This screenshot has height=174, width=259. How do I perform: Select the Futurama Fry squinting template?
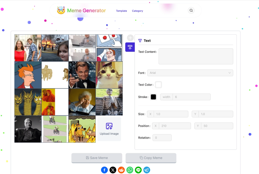(x=28, y=75)
